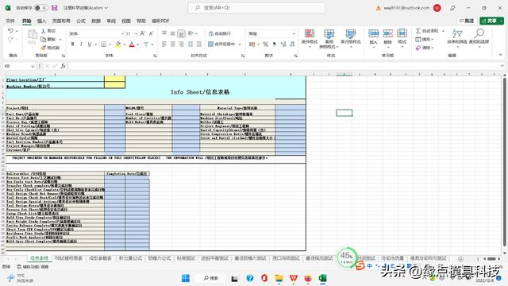Click the Orientation text angle icon
This screenshot has width=508, height=286.
(x=190, y=33)
